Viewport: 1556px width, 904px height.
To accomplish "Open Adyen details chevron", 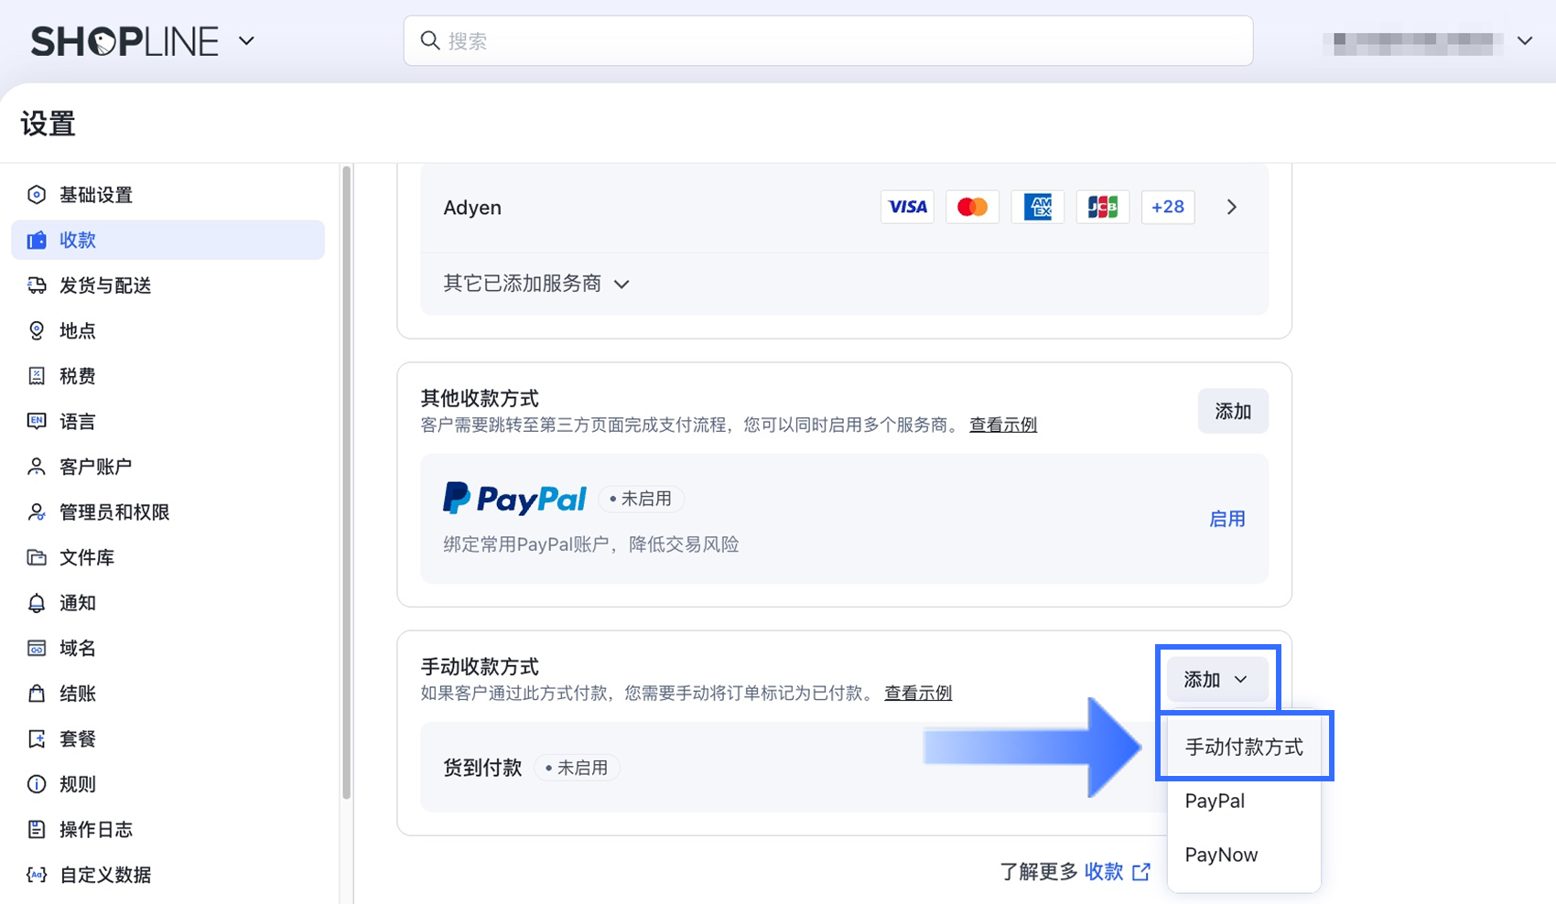I will tap(1232, 207).
